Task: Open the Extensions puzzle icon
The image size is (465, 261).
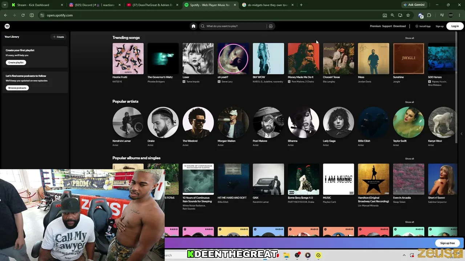Action: click(429, 15)
